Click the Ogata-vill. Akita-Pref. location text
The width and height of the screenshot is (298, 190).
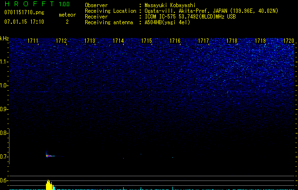tap(211, 11)
